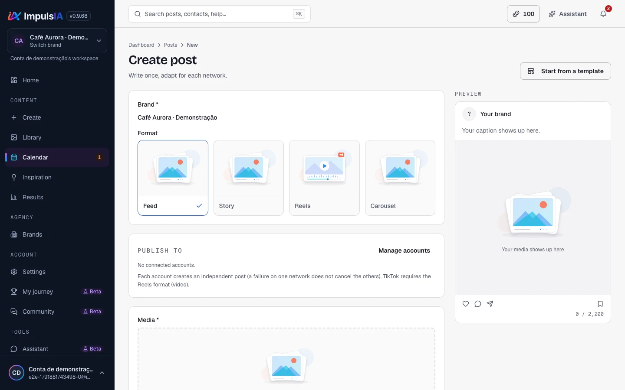Click the ImpulsIA logo

click(35, 16)
